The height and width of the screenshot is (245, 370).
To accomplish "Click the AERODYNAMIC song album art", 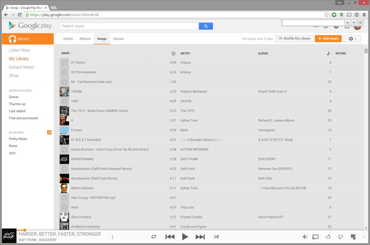I will tap(64, 159).
